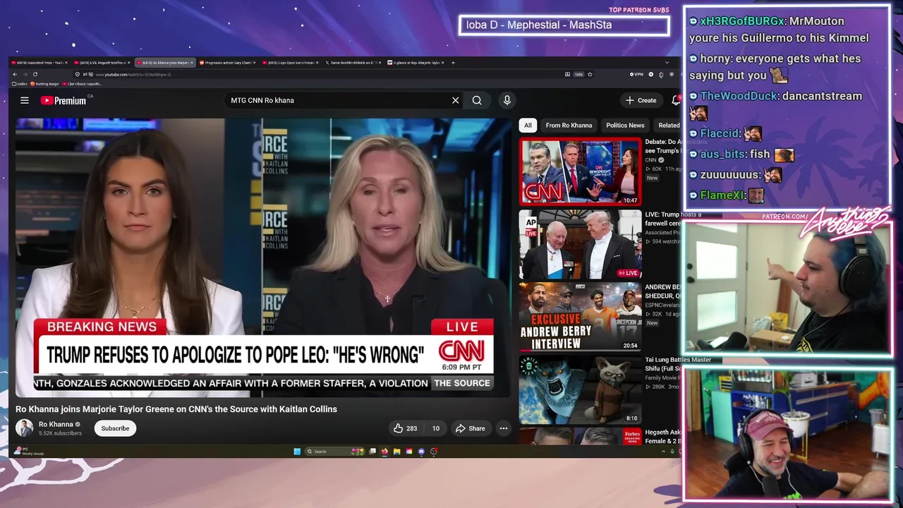Open weather widget 'Mostly cloudy'
This screenshot has width=903, height=508.
[28, 452]
